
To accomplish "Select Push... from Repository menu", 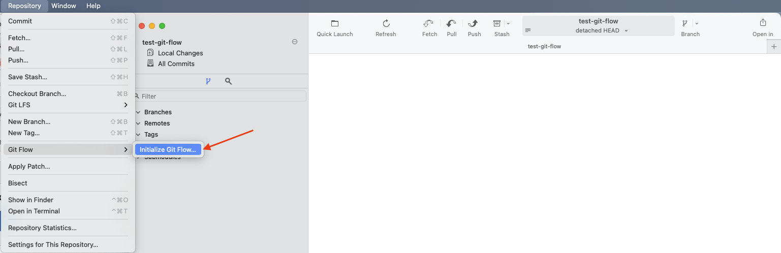I will [68, 60].
